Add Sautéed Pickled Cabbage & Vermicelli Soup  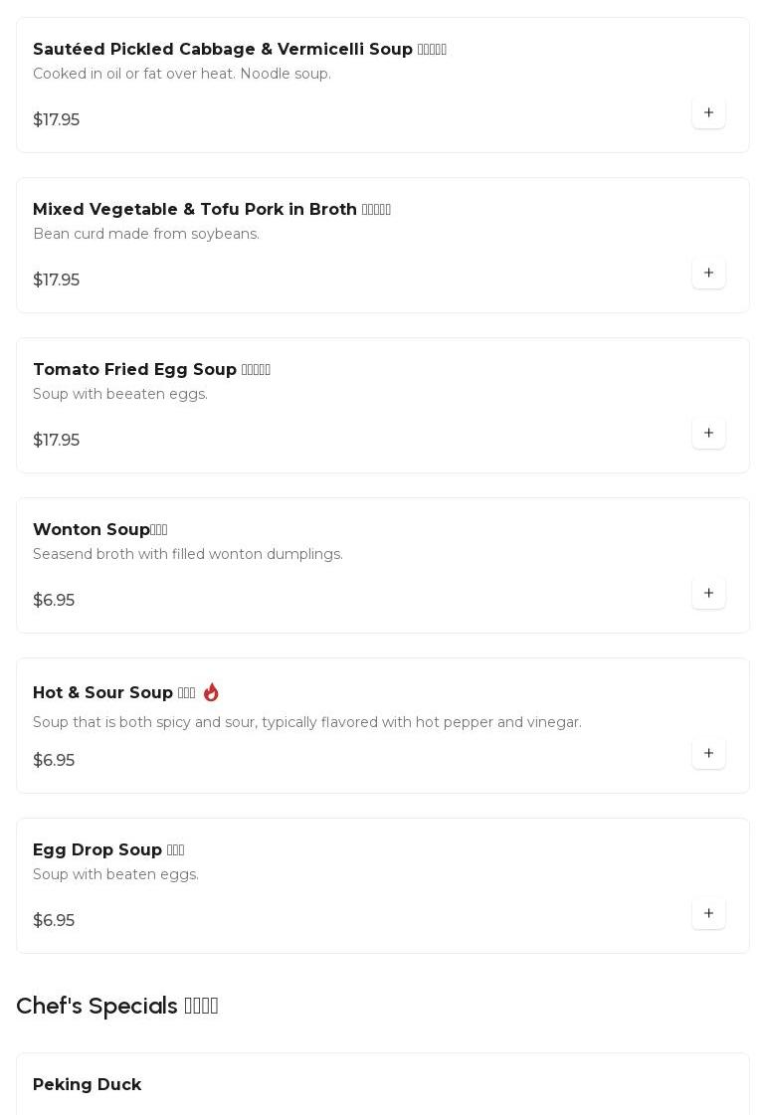coord(708,113)
